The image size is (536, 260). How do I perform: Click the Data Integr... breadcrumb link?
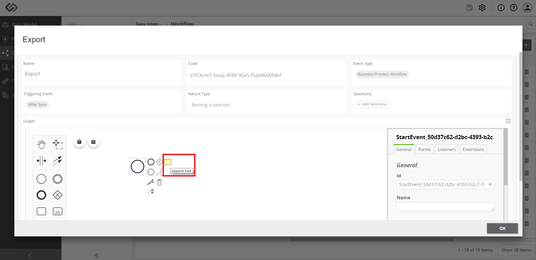point(149,24)
